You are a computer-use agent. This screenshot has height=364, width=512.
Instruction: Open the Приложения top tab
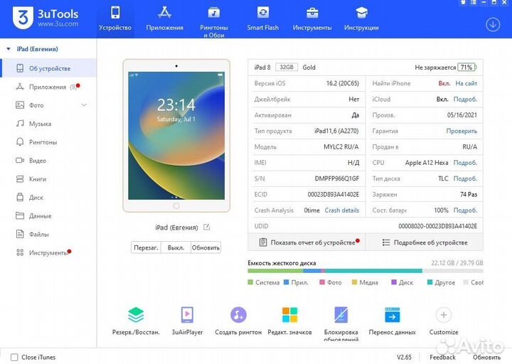[164, 19]
